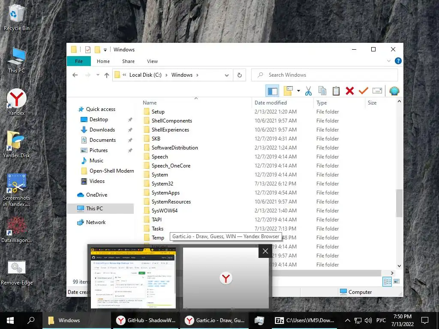Screen dimensions: 439x329
Task: Select Pictures in navigation pane
Action: tap(98, 150)
